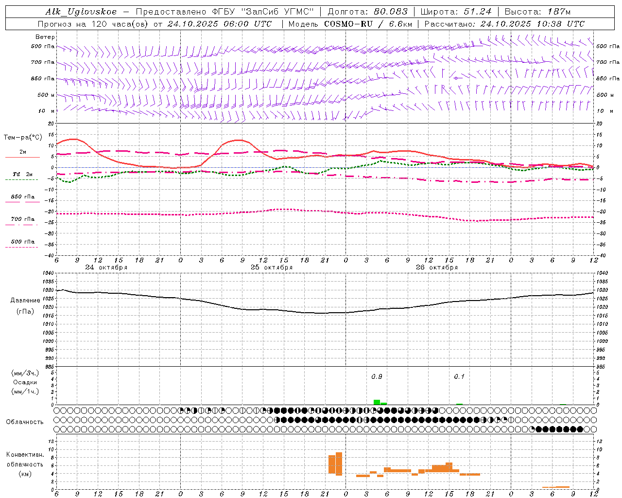Click the 500 гПа temperature legend entry
This screenshot has height=498, width=622.
(x=23, y=242)
